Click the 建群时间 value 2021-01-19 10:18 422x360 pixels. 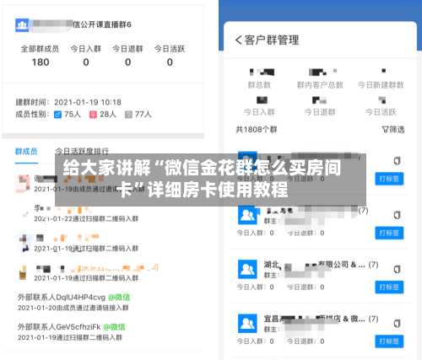(88, 102)
